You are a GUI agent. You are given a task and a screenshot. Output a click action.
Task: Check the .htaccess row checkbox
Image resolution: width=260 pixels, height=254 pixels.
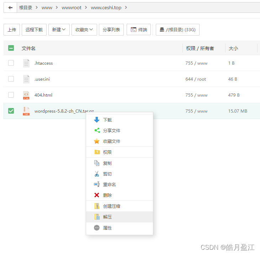coord(11,63)
